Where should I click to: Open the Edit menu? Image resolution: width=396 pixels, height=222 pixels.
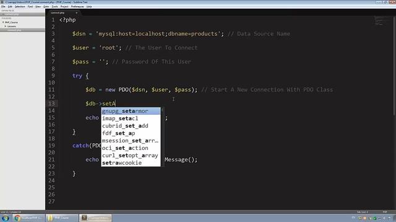[10, 7]
